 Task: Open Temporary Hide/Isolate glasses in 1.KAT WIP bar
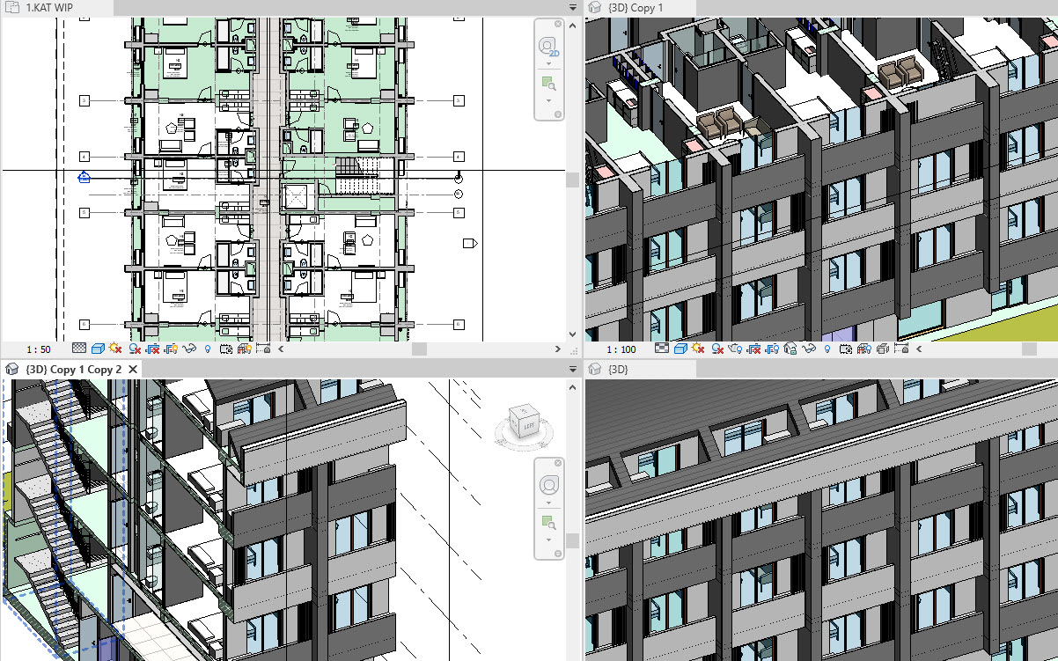pos(189,349)
